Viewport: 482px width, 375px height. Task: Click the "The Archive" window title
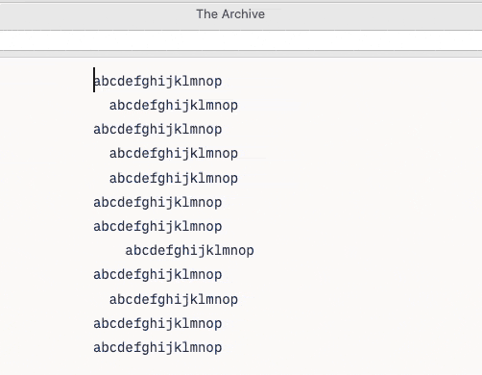pos(230,14)
